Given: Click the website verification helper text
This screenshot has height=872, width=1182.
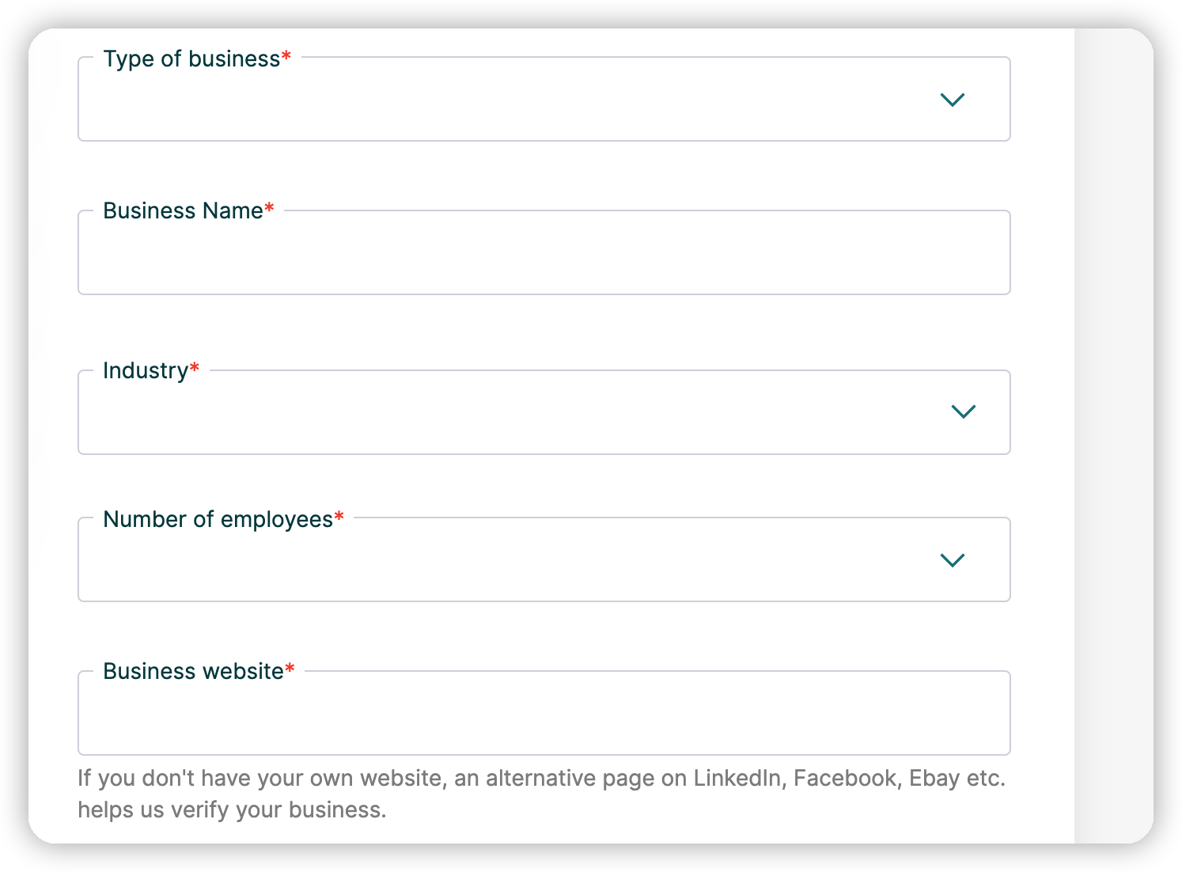Looking at the screenshot, I should coord(541,794).
